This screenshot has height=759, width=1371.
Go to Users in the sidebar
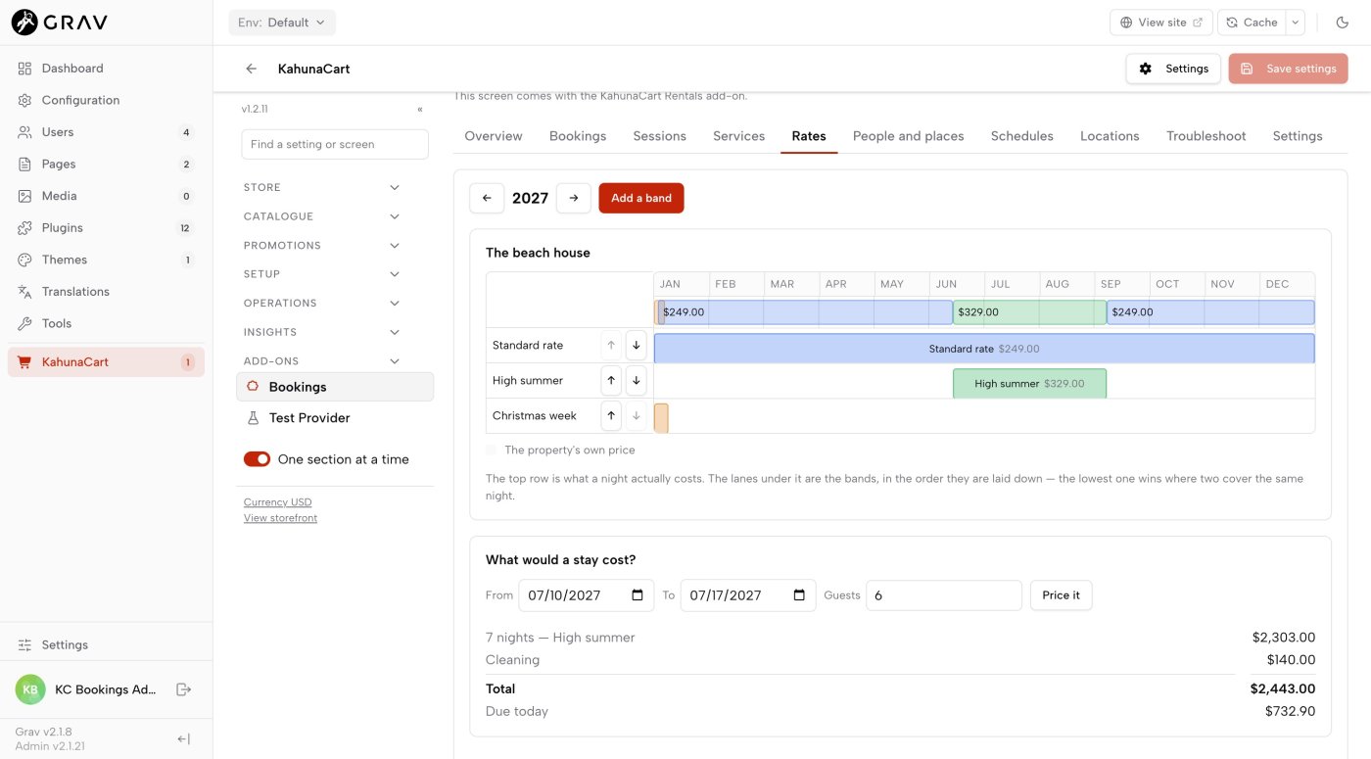(x=106, y=132)
